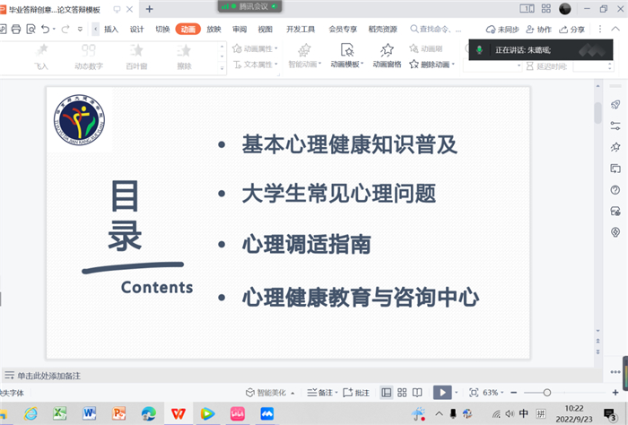Open the zoom 63% dropdown
This screenshot has width=628, height=425.
pyautogui.click(x=493, y=393)
